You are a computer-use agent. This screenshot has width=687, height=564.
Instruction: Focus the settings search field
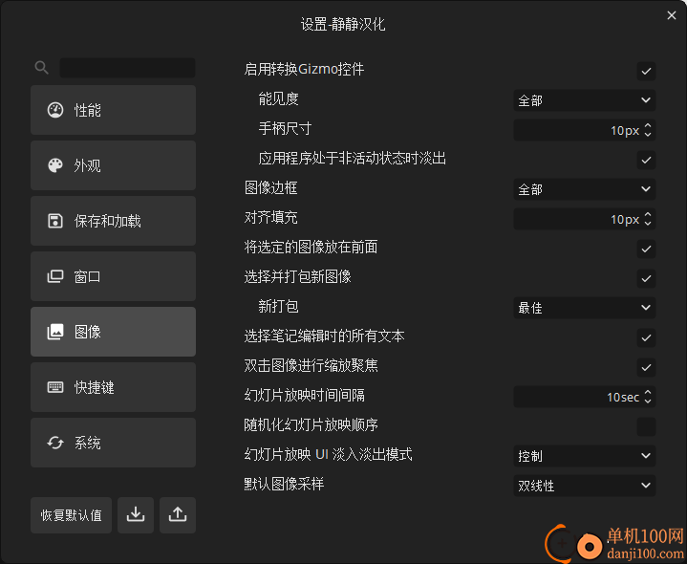pyautogui.click(x=127, y=68)
